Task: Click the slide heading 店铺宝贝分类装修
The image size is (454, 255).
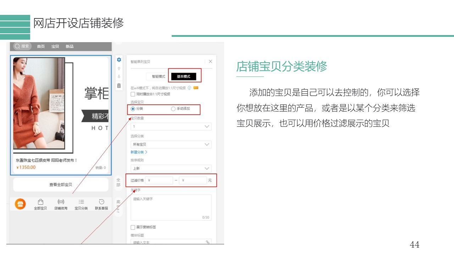Action: point(282,66)
